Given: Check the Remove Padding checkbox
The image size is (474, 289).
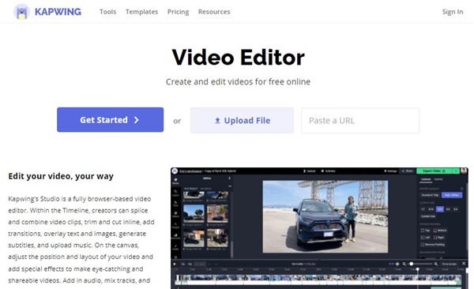Looking at the screenshot, I should [x=423, y=245].
